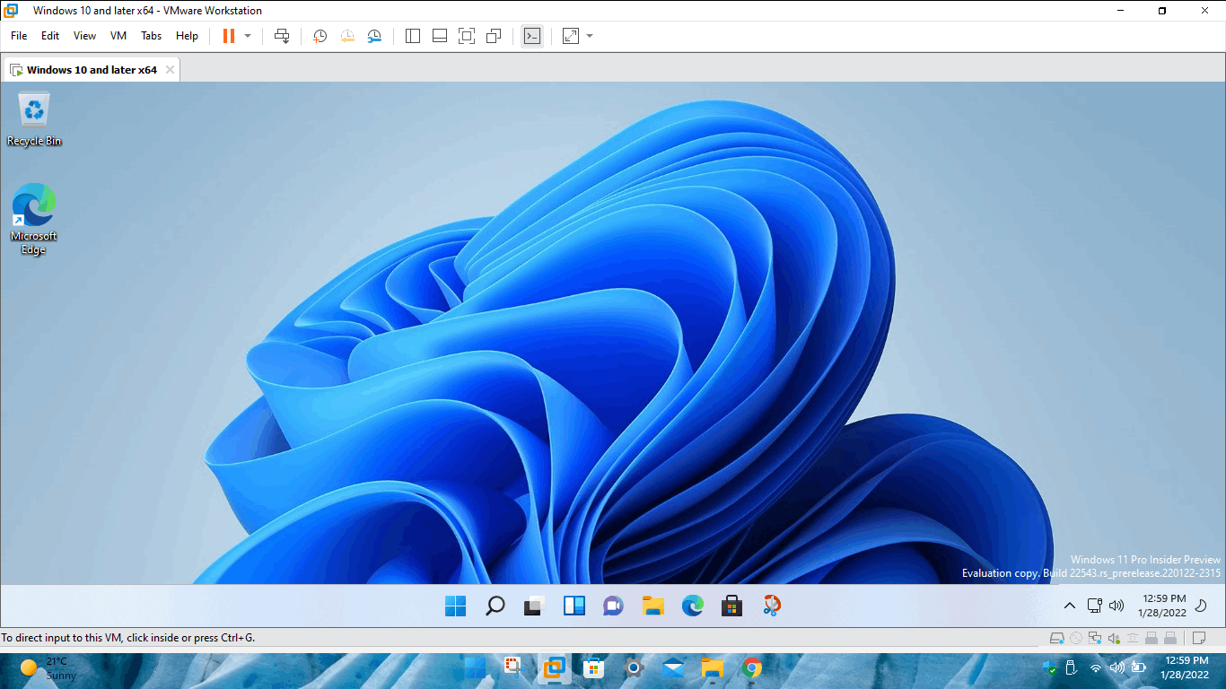Show hidden icons in guest system tray
1226x689 pixels.
click(1069, 606)
